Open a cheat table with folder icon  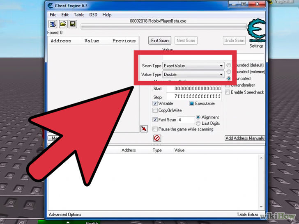pyautogui.click(x=63, y=24)
